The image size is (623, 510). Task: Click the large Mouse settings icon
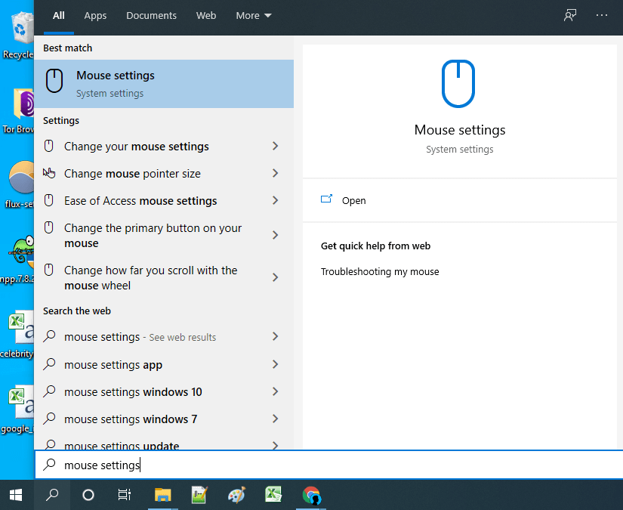click(x=459, y=83)
